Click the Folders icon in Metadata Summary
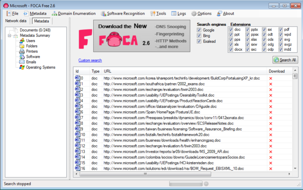Screen dimensions: 303x190 [22, 46]
